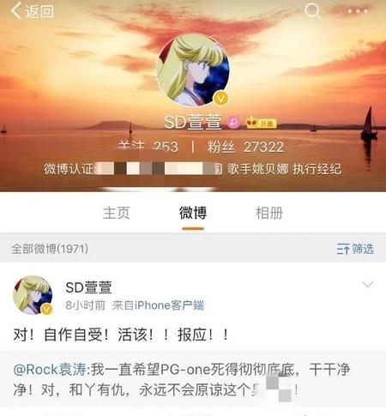Tap the iPhone客户端 source link
The height and width of the screenshot is (416, 386).
169,305
